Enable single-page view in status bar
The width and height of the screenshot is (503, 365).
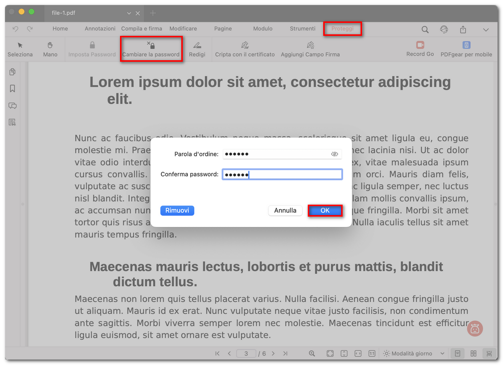tap(457, 354)
